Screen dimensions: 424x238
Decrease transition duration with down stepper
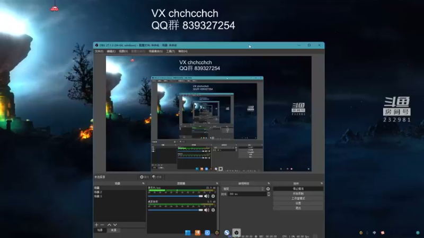pyautogui.click(x=269, y=195)
